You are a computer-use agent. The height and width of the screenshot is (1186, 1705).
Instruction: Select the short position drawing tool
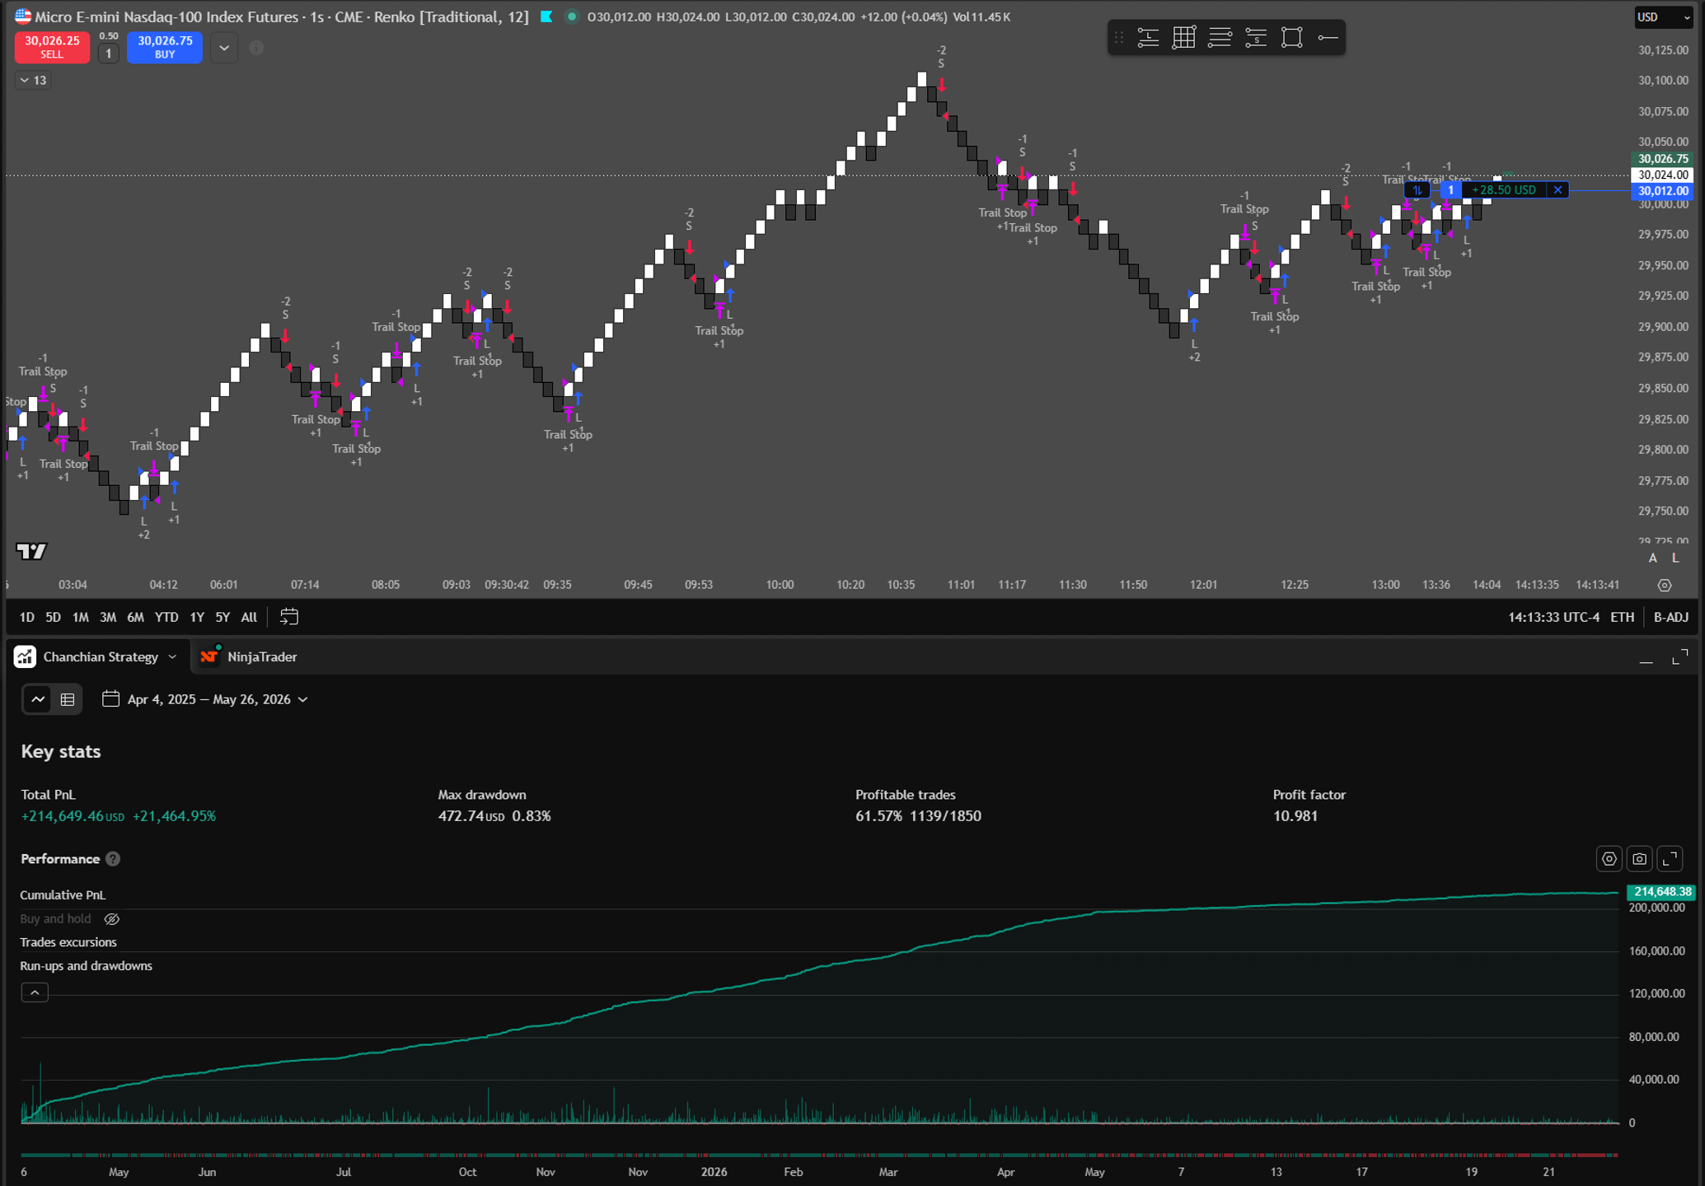click(x=1256, y=38)
